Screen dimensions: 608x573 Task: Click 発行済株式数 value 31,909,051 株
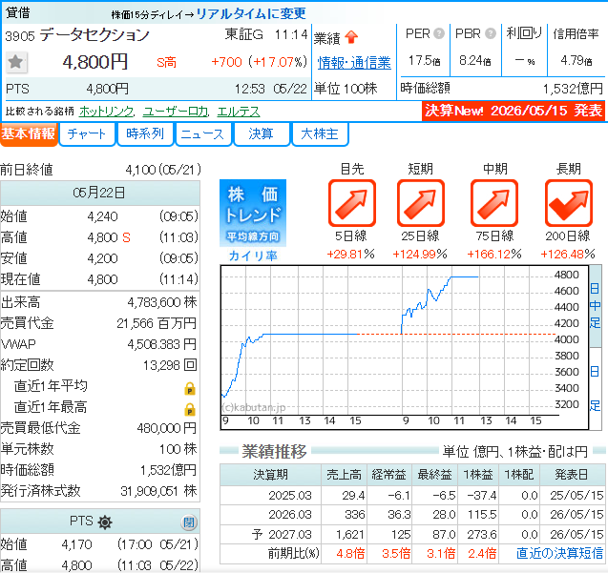(158, 491)
